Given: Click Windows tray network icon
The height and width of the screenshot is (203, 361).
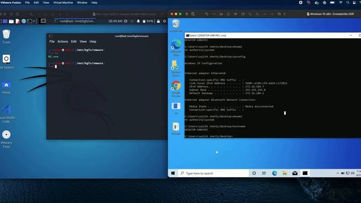Looking at the screenshot, I should [x=347, y=173].
